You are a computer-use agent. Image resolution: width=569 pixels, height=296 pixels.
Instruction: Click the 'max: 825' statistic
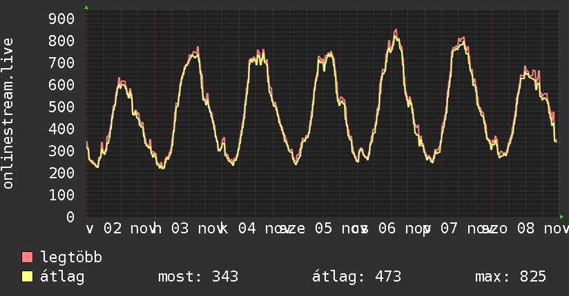tap(510, 277)
